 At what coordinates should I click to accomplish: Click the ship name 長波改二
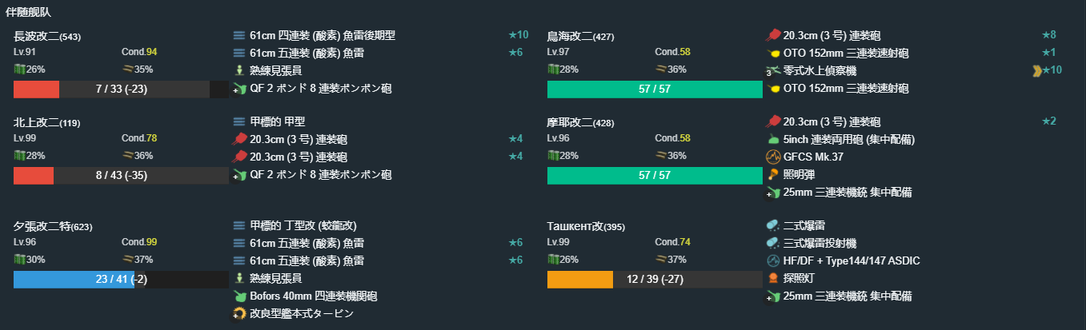(36, 37)
